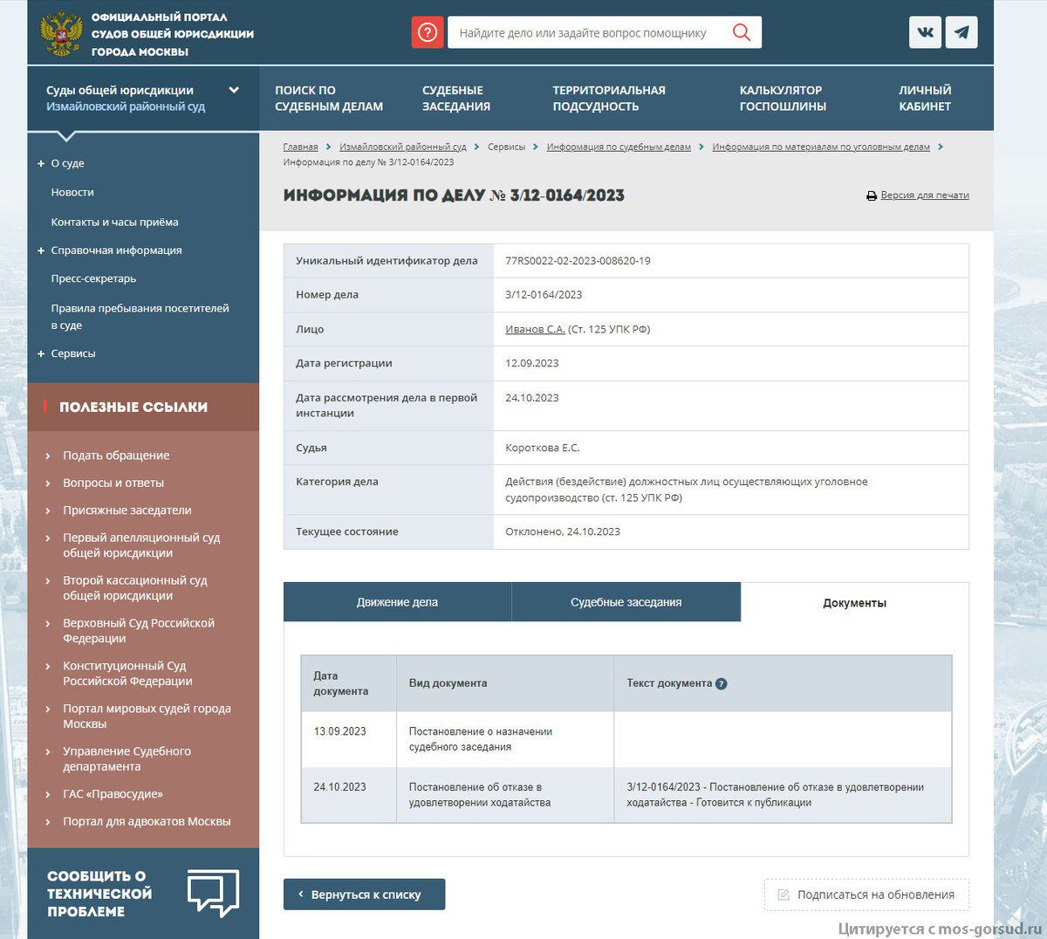
Task: Click the case search input field
Action: (x=593, y=31)
